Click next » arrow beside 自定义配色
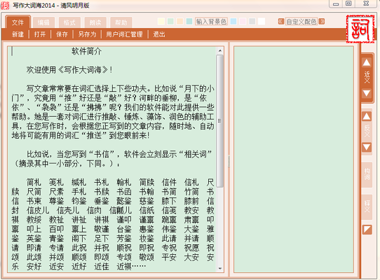This screenshot has width=380, height=280. click(321, 22)
